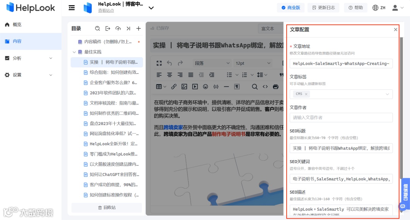This screenshot has height=220, width=410.
Task: Click the 文章作者 input field
Action: (341, 117)
